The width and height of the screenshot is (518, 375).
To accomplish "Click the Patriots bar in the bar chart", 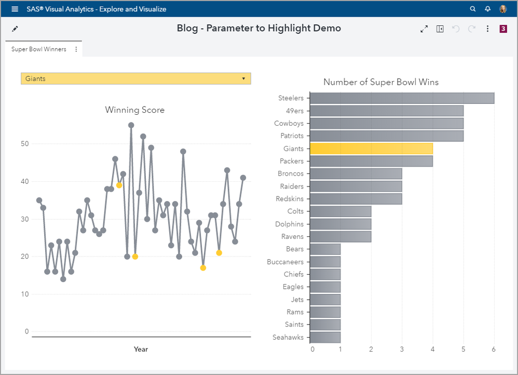I will [386, 136].
